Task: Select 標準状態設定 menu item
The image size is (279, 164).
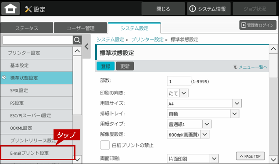Action: click(36, 78)
